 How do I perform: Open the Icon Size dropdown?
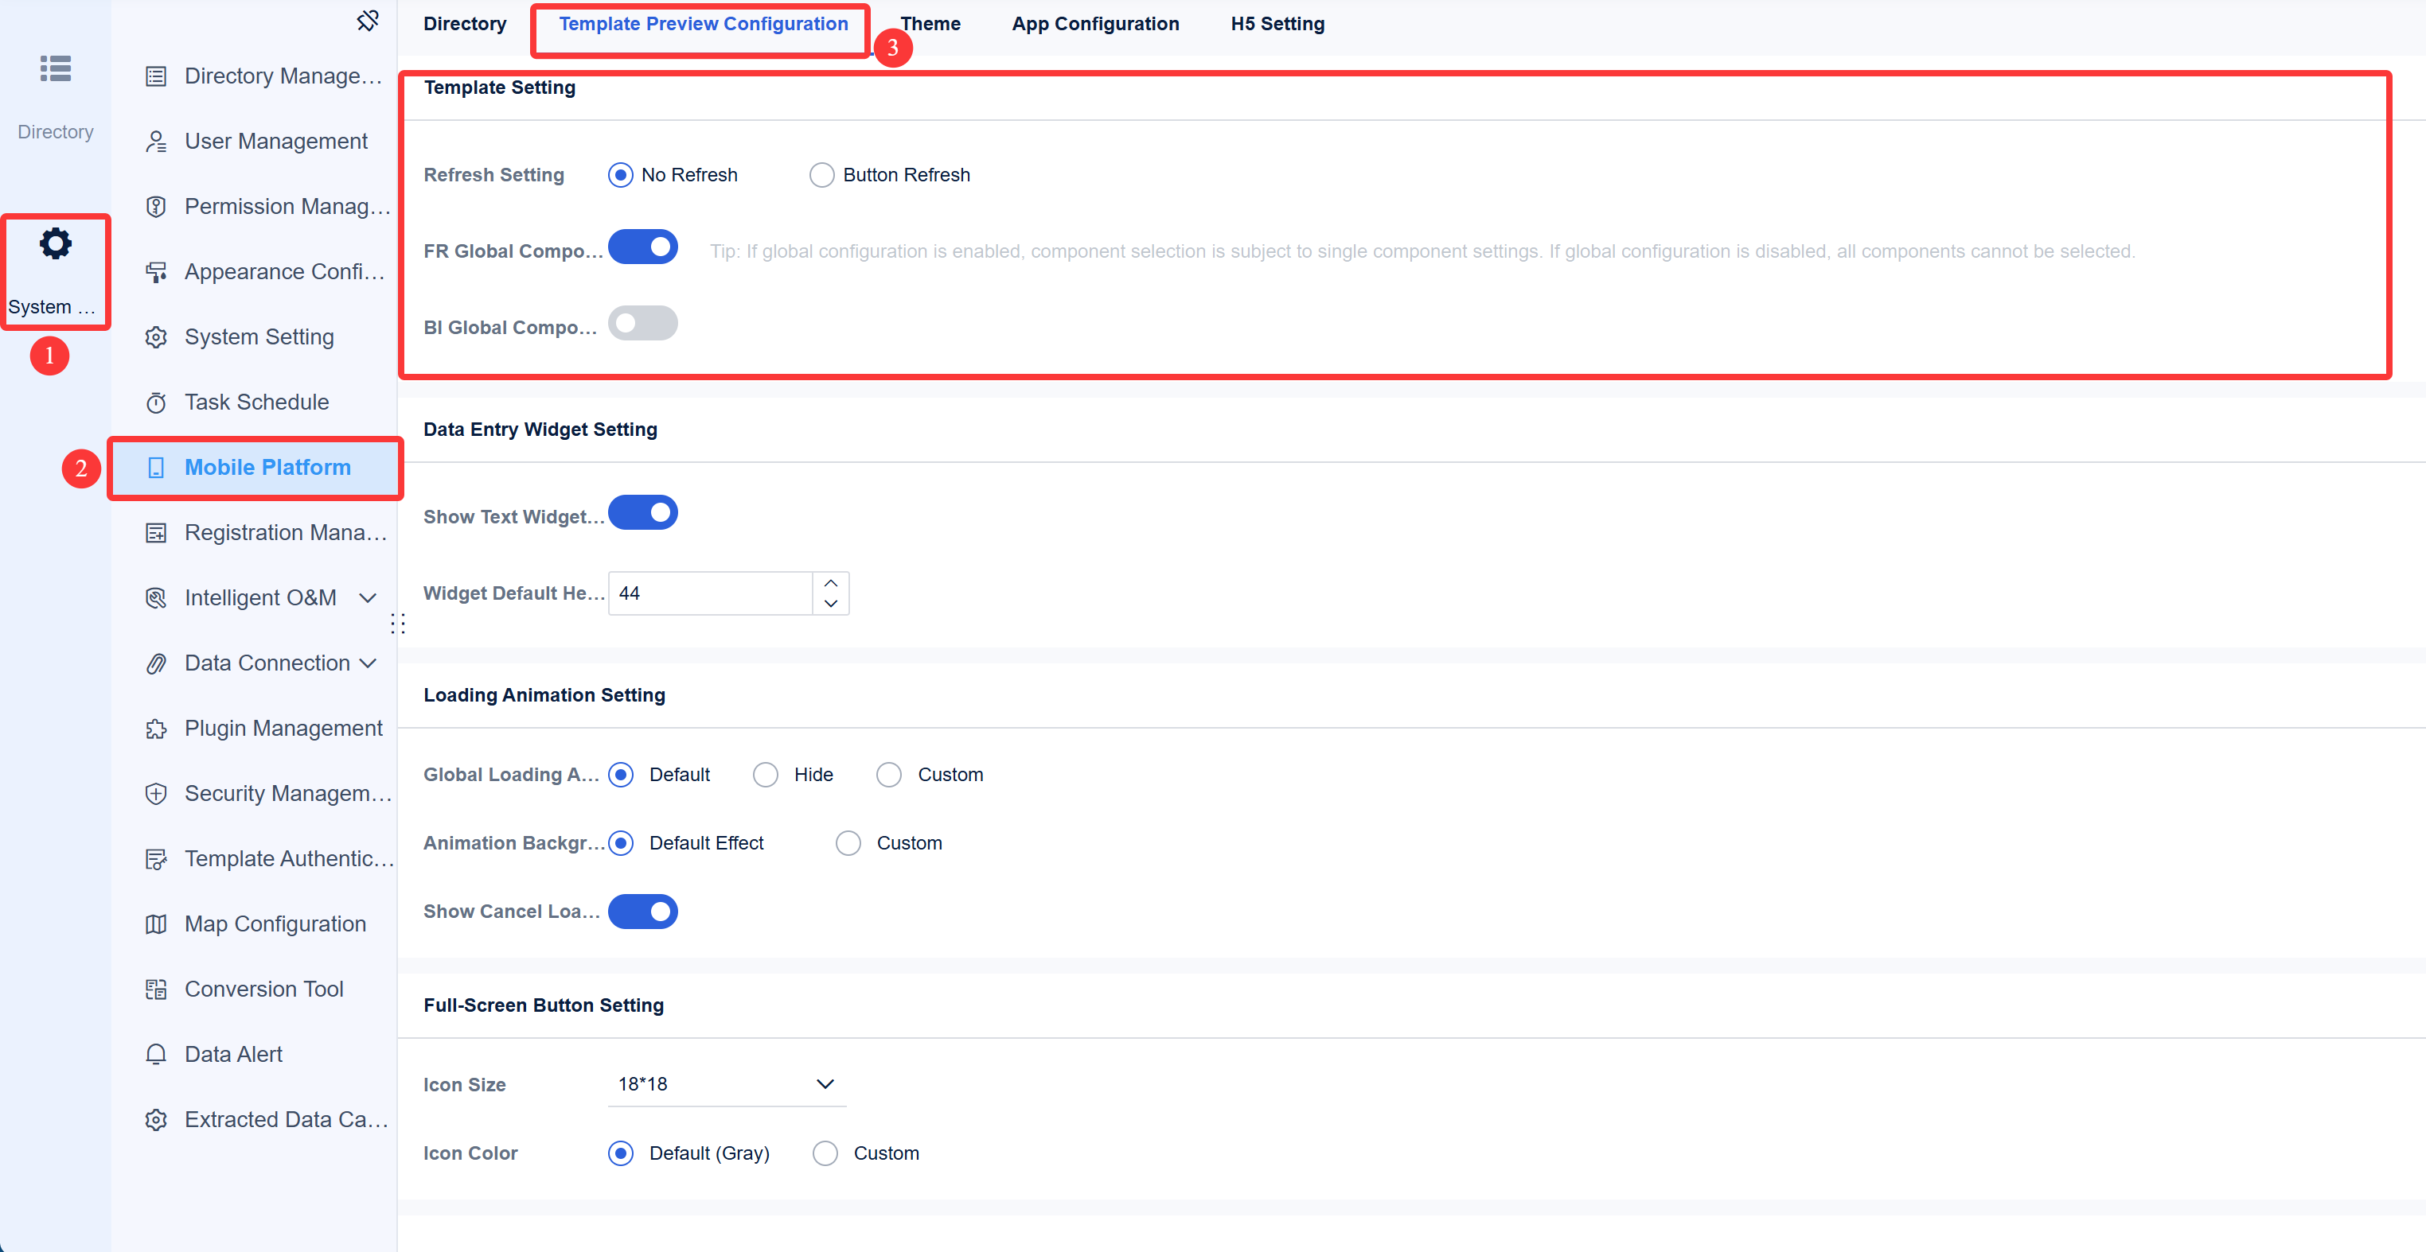click(727, 1083)
